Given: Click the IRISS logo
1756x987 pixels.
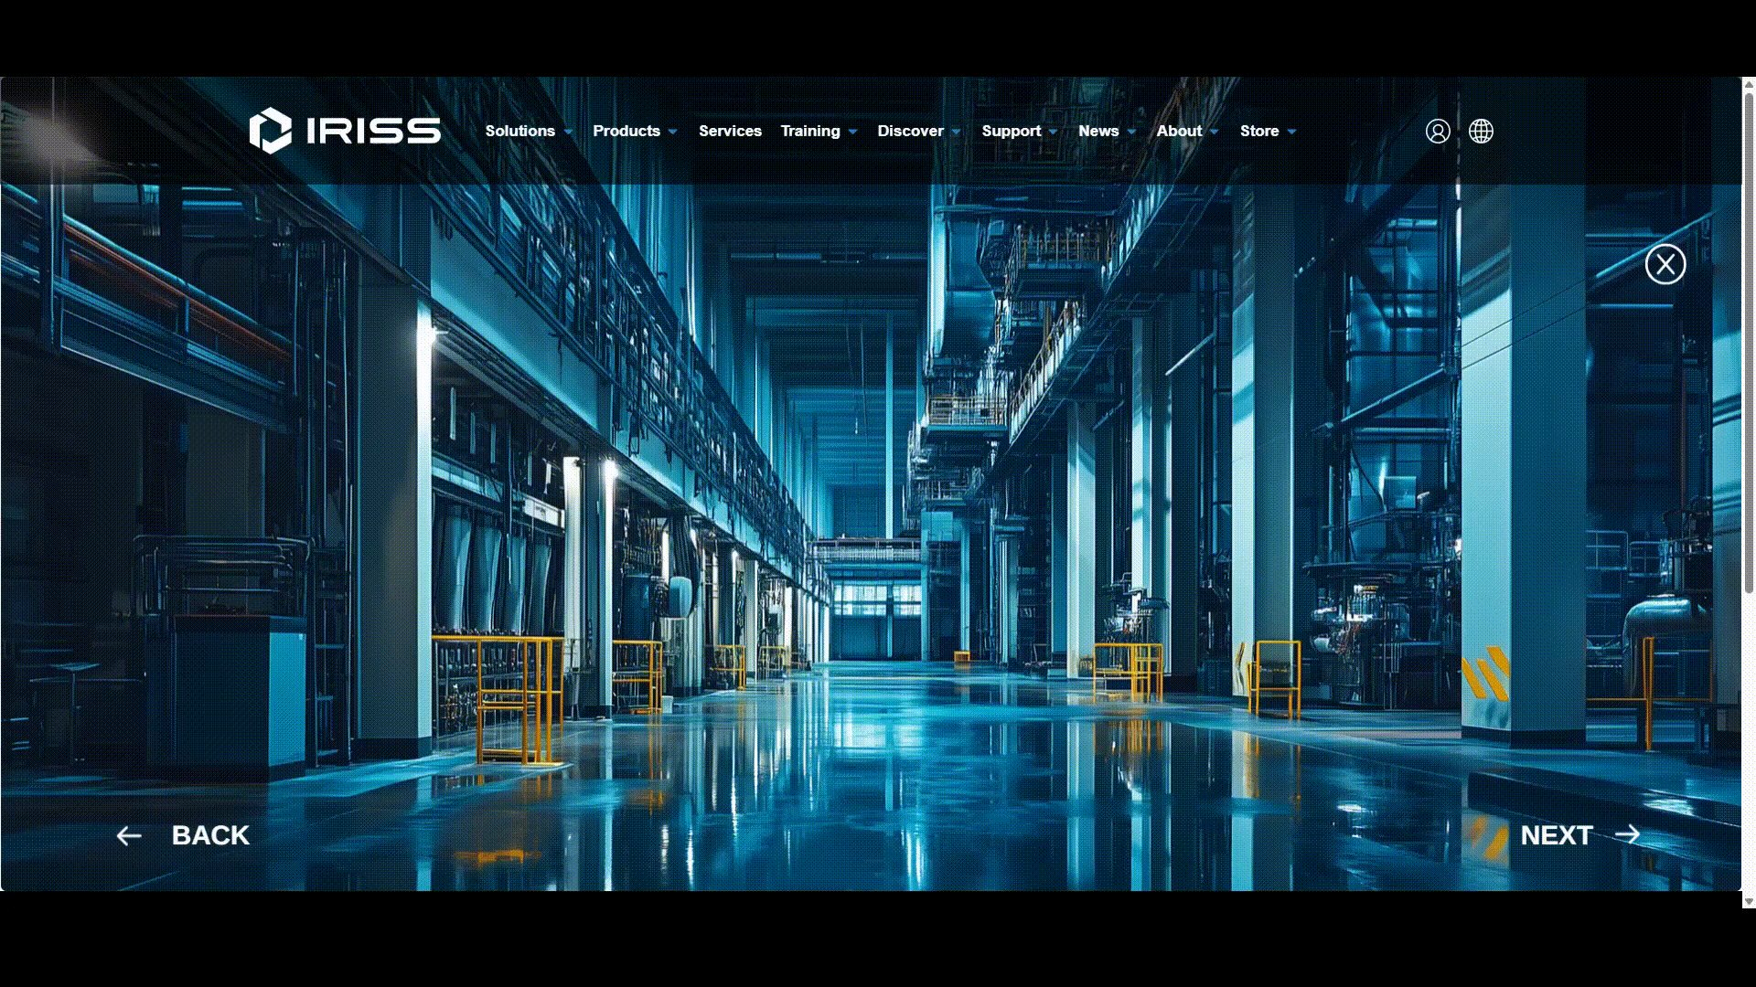Looking at the screenshot, I should 343,131.
